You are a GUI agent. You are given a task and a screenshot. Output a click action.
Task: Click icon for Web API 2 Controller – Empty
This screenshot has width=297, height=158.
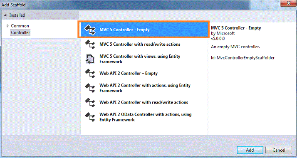[90, 74]
